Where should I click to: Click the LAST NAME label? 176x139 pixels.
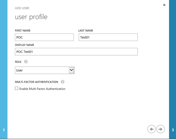86,31
